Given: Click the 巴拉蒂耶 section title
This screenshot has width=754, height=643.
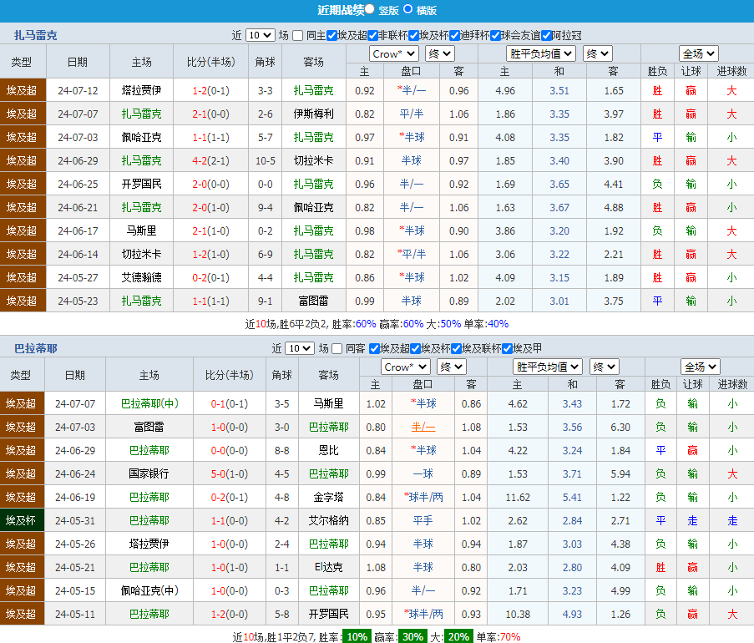Looking at the screenshot, I should pos(36,348).
